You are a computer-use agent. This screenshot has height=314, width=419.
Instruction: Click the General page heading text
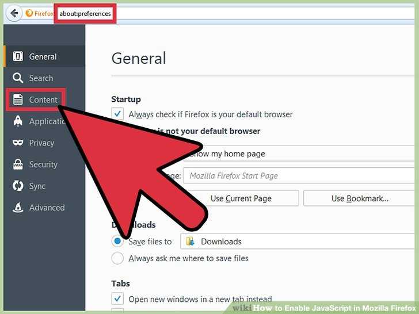click(139, 58)
